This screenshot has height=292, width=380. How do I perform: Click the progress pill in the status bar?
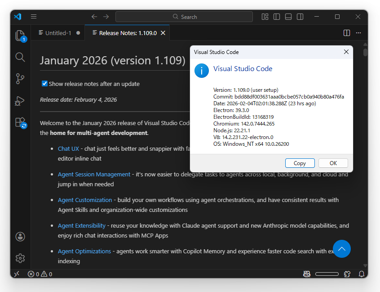pos(327,274)
